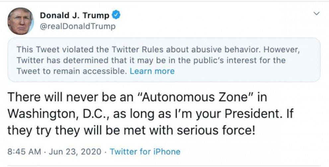Click the "Learn more" link

[x=152, y=71]
